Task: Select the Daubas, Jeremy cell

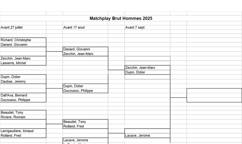Action: coord(14,81)
